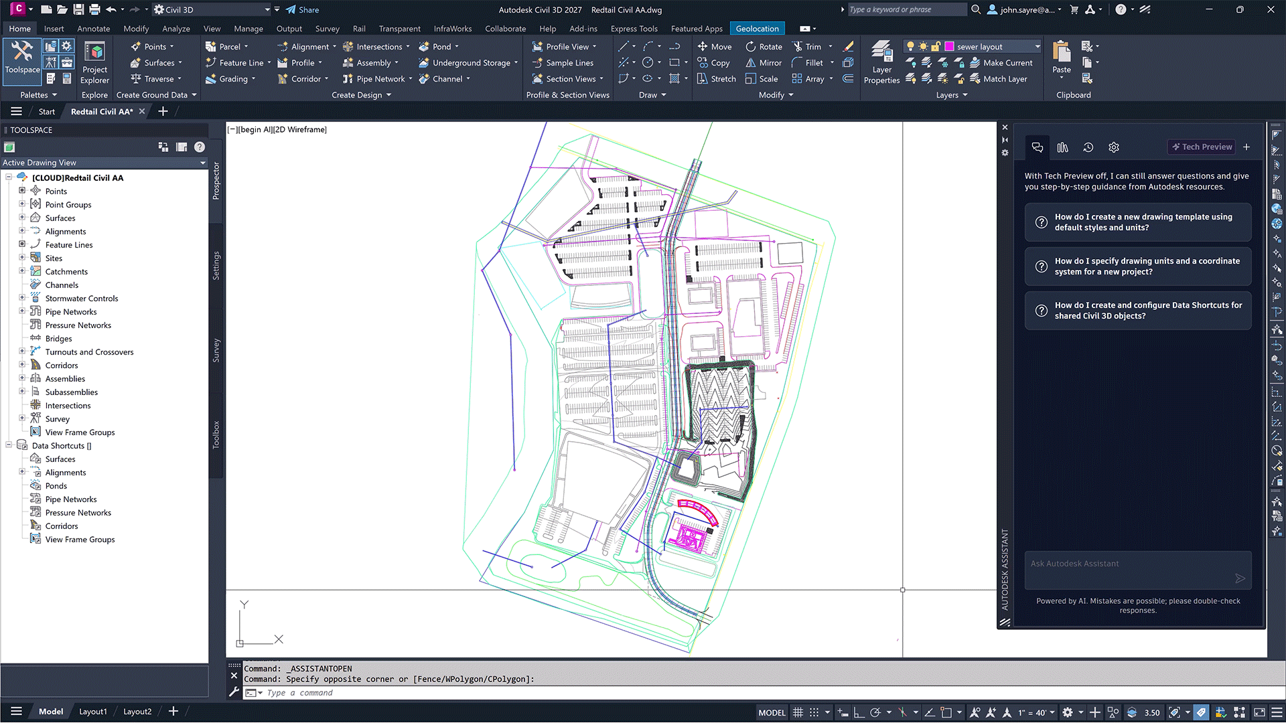This screenshot has width=1286, height=723.
Task: Open the sewer layout layer dropdown
Action: coord(1038,47)
